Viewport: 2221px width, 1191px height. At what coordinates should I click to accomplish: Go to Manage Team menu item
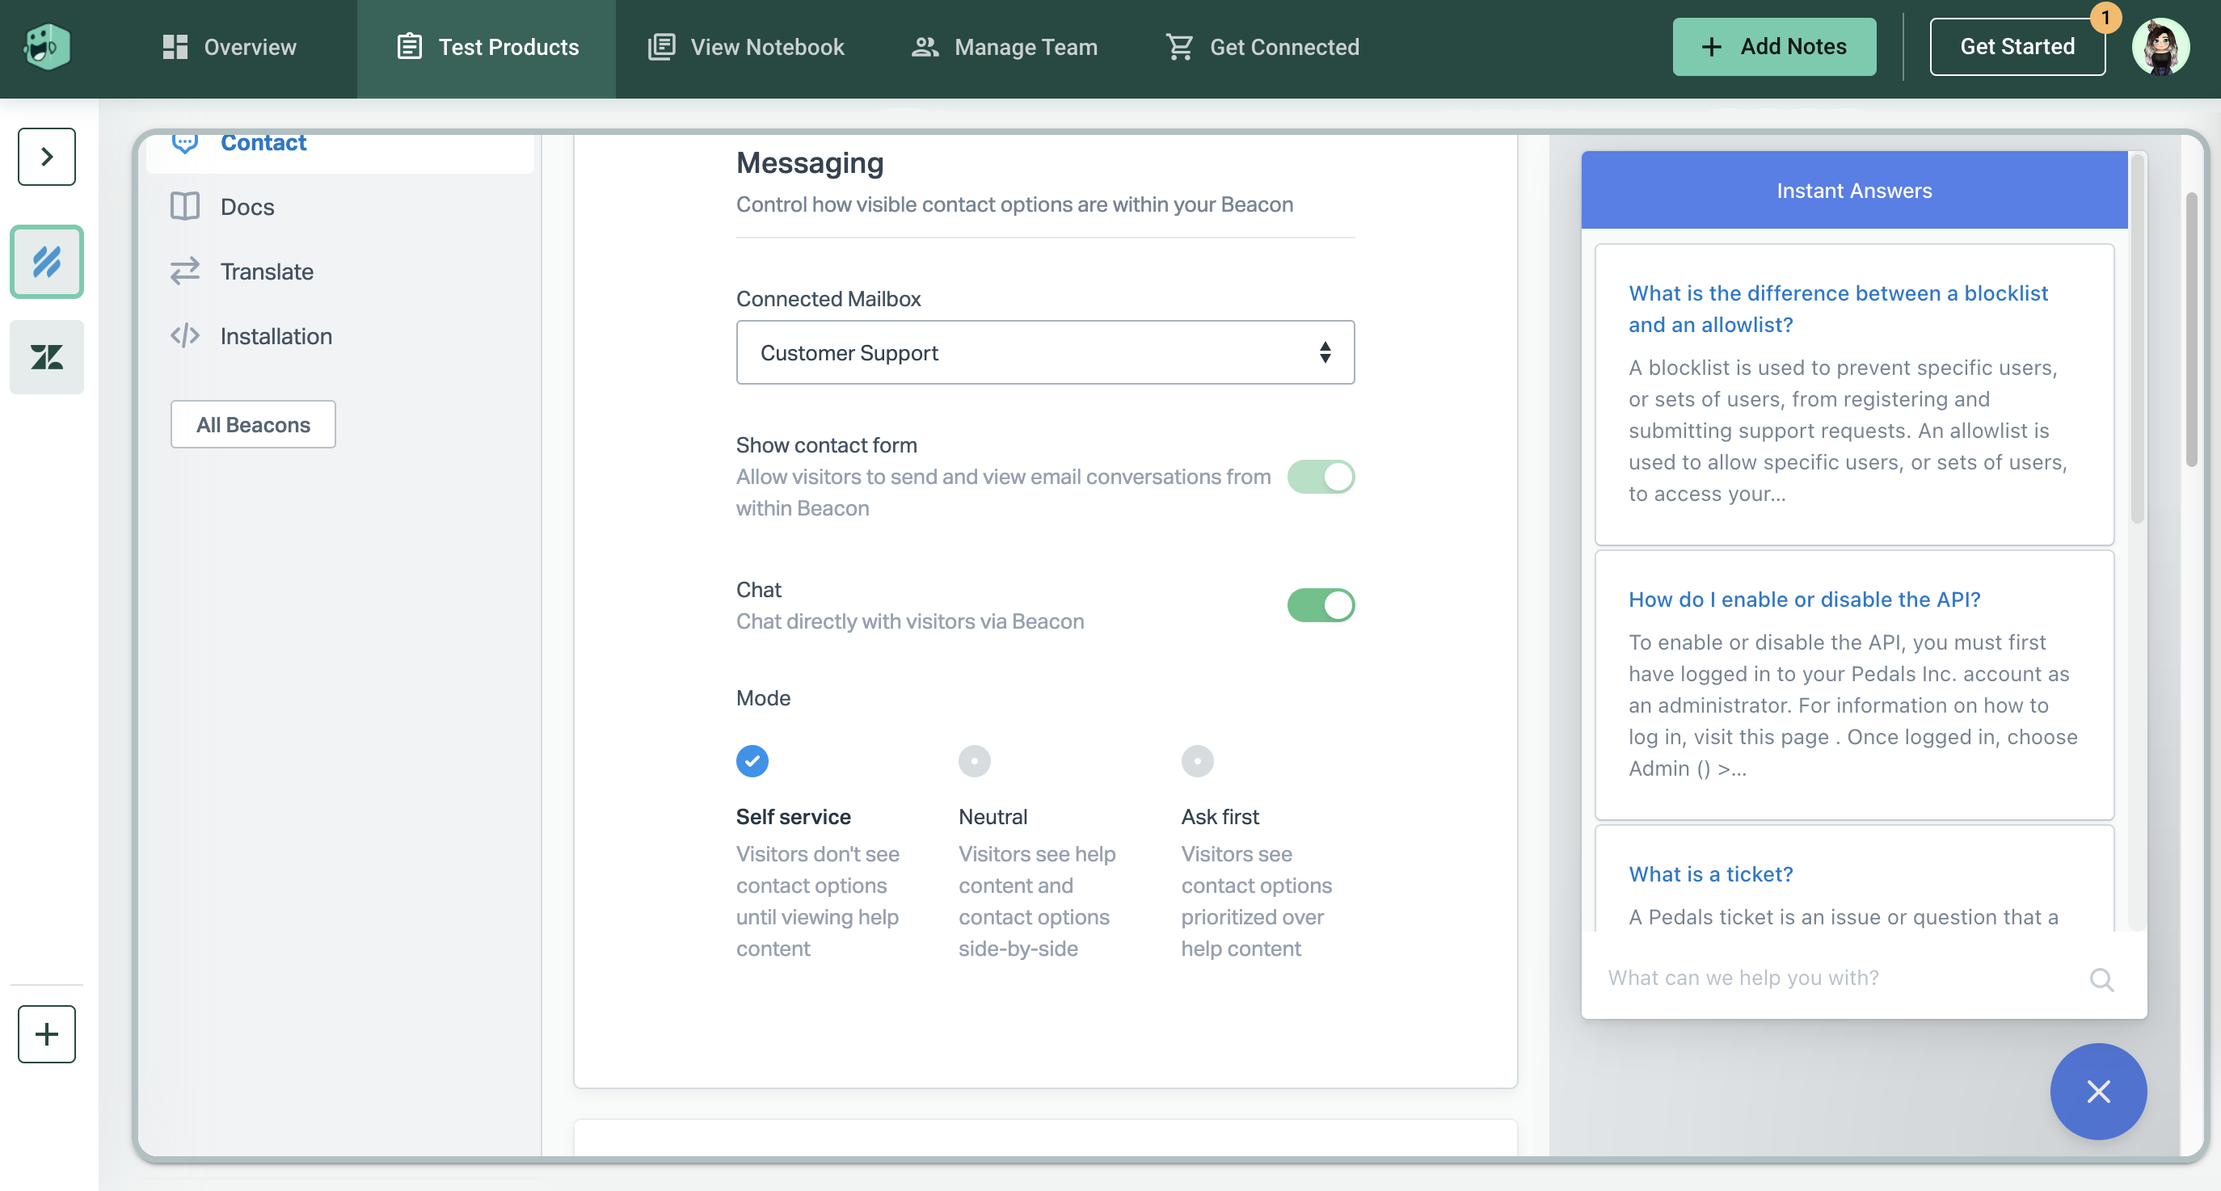point(1005,47)
